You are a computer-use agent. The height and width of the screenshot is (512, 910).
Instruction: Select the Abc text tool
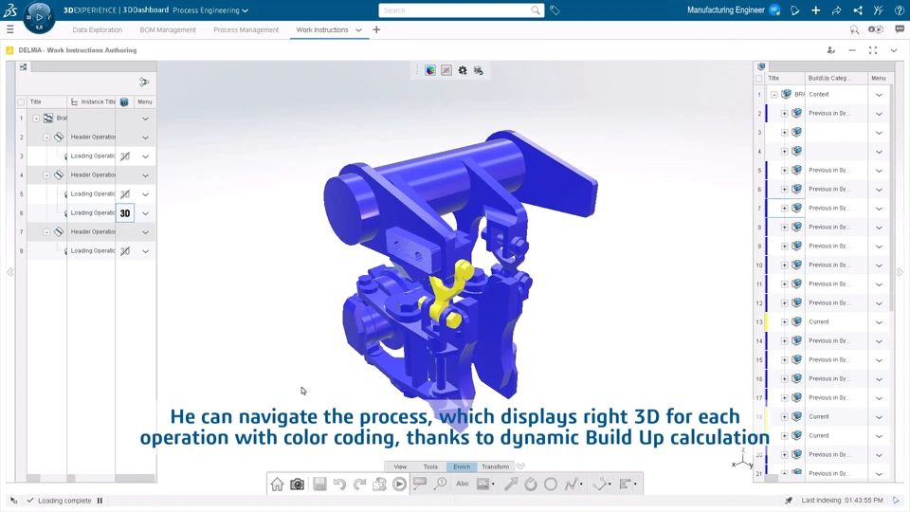point(462,484)
